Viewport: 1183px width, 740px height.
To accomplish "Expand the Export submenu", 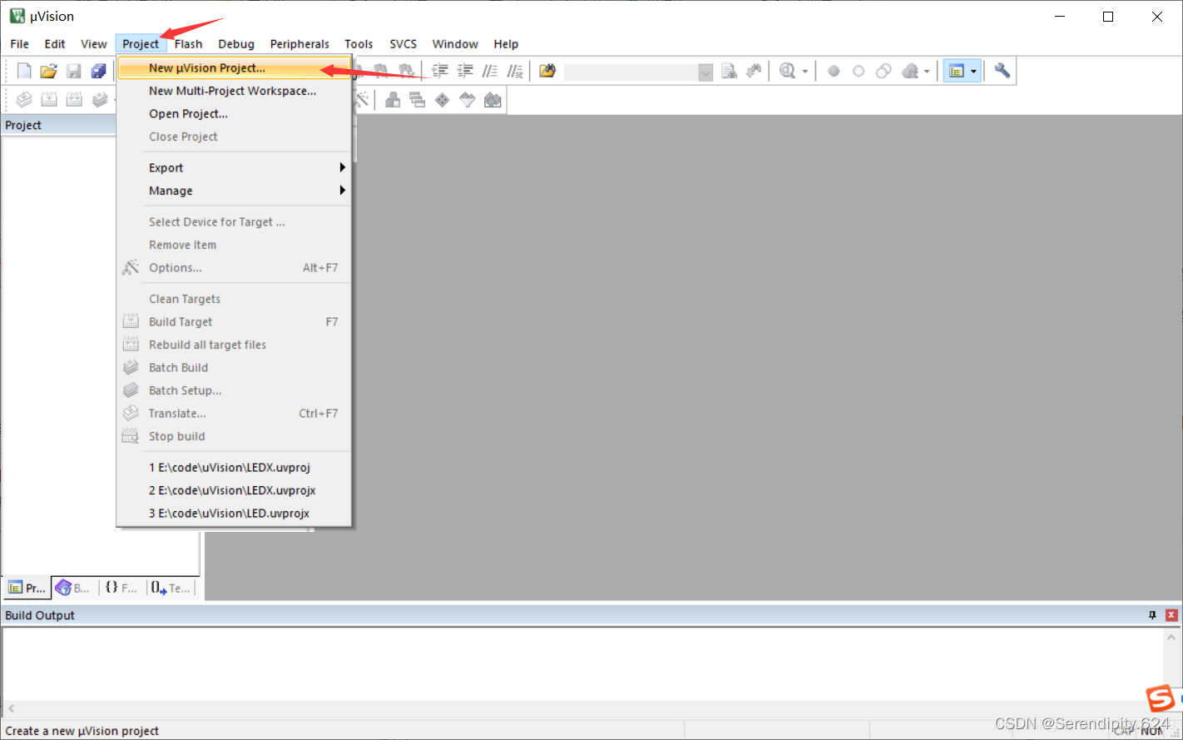I will pos(234,167).
